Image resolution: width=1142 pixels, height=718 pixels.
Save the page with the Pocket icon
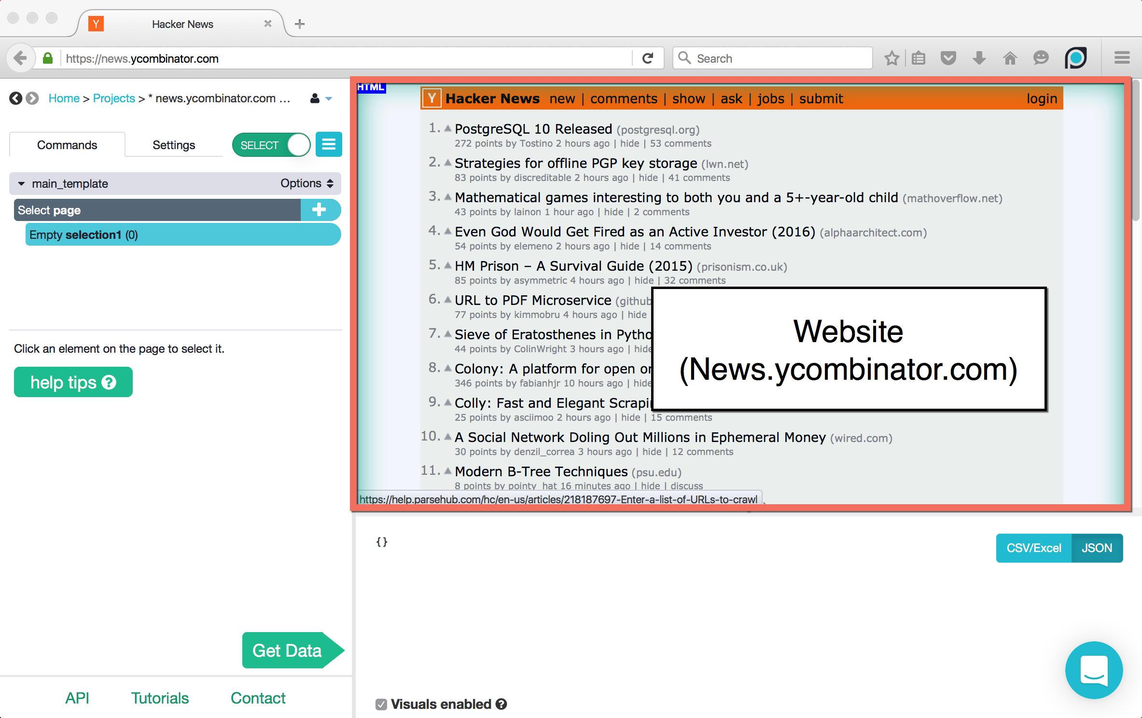(948, 58)
